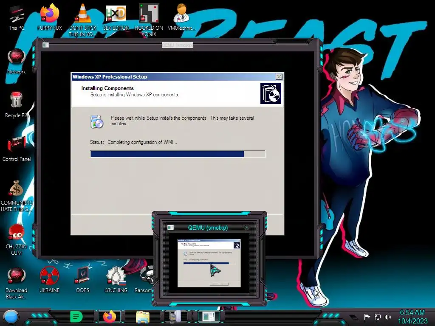Open the Control Panel shortcut
Viewport: 435px width, 326px height.
click(17, 149)
